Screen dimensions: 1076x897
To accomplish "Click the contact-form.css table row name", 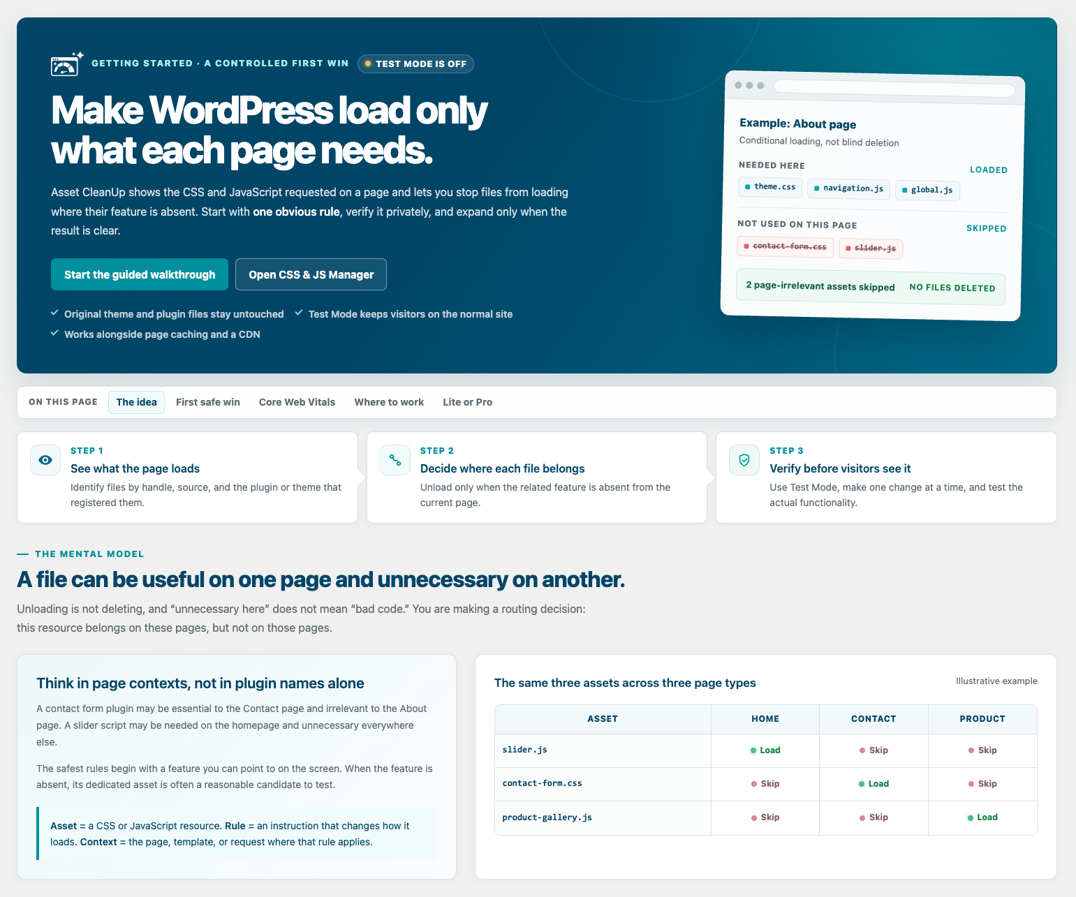I will tap(543, 783).
